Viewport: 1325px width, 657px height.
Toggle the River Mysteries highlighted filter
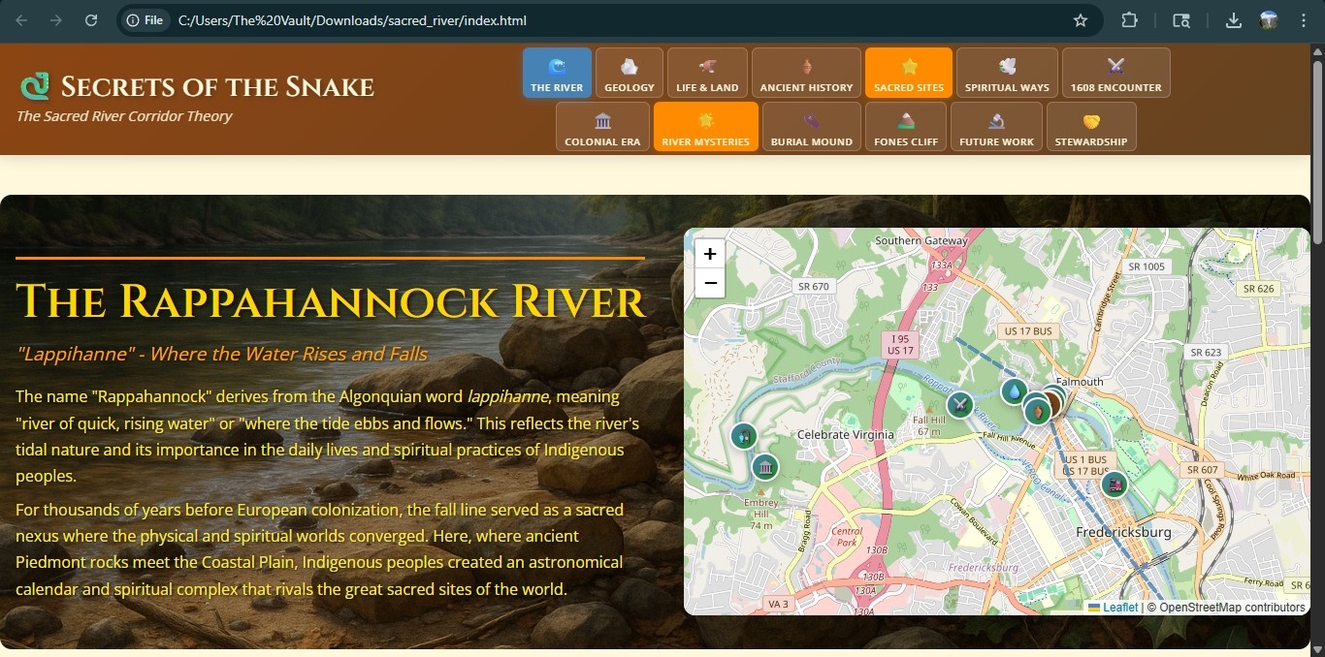point(705,126)
